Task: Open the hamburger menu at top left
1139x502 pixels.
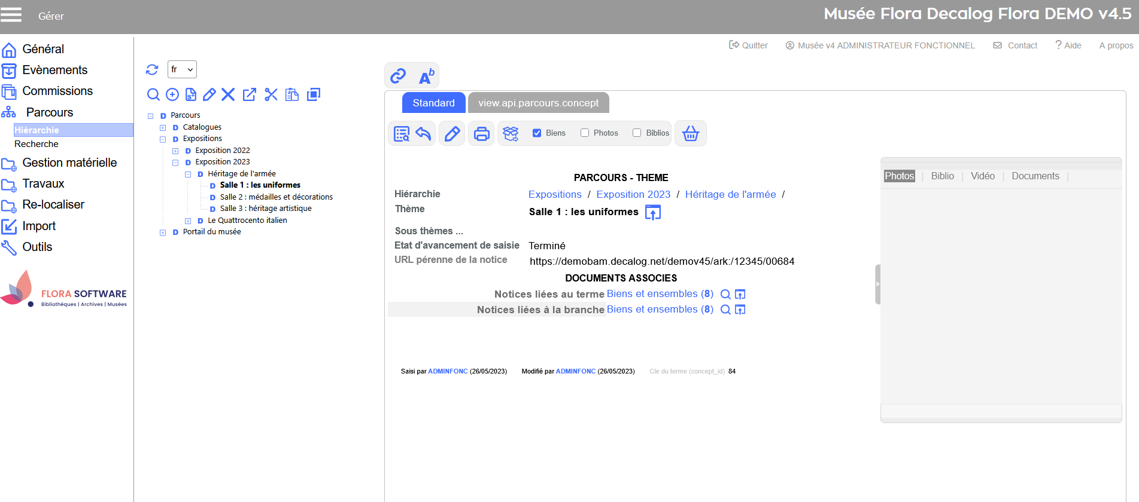Action: click(x=11, y=15)
